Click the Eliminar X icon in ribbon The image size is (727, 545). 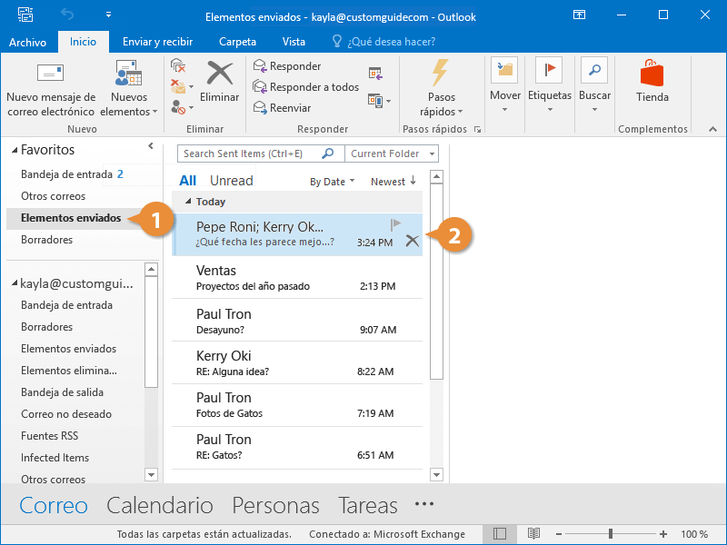click(219, 74)
